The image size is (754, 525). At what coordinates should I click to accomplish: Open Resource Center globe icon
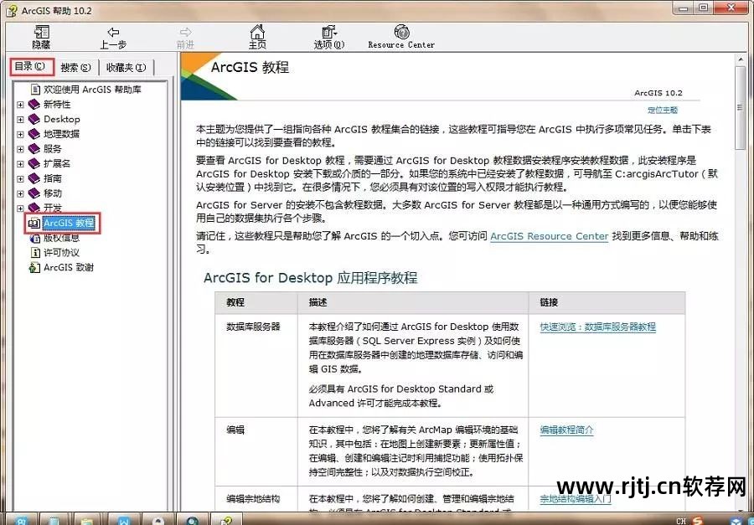pyautogui.click(x=401, y=32)
